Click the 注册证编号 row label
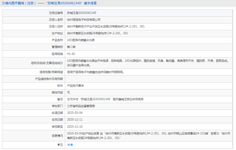The image size is (236, 150). point(56,13)
